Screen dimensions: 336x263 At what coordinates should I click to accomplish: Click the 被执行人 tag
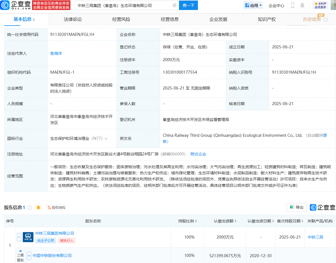pyautogui.click(x=67, y=240)
